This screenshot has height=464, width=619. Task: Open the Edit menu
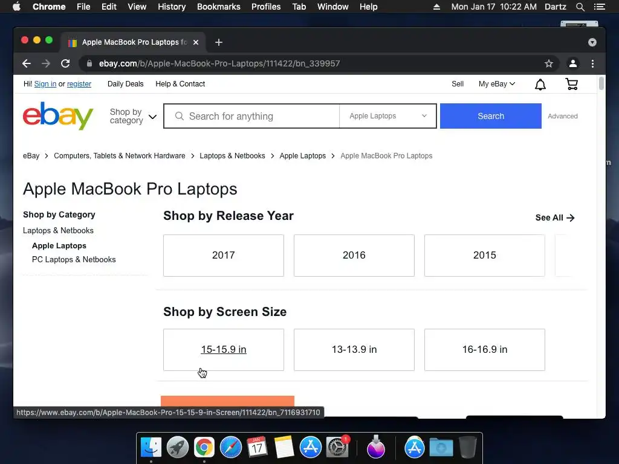[109, 7]
